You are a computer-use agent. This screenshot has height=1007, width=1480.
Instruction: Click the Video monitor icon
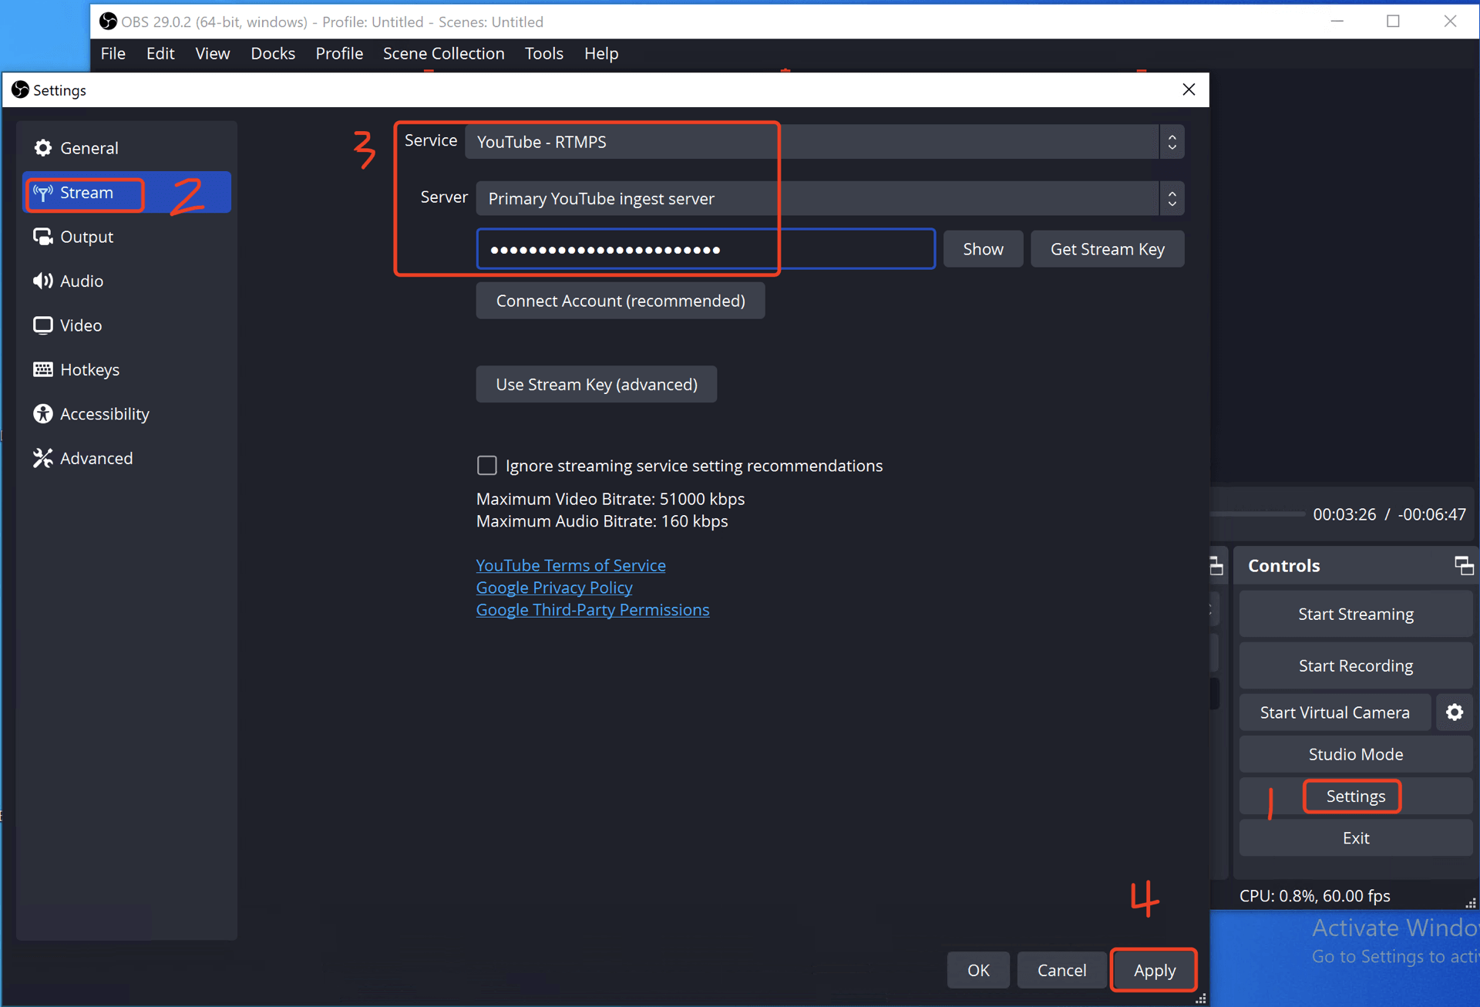(x=43, y=325)
